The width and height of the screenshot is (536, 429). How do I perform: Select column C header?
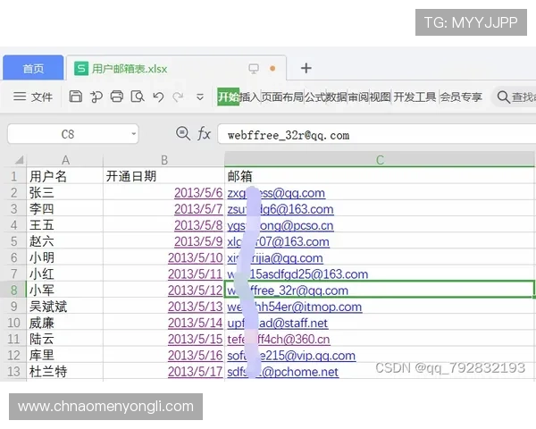380,160
